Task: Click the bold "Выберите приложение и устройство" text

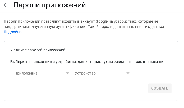Action: (x=43, y=62)
